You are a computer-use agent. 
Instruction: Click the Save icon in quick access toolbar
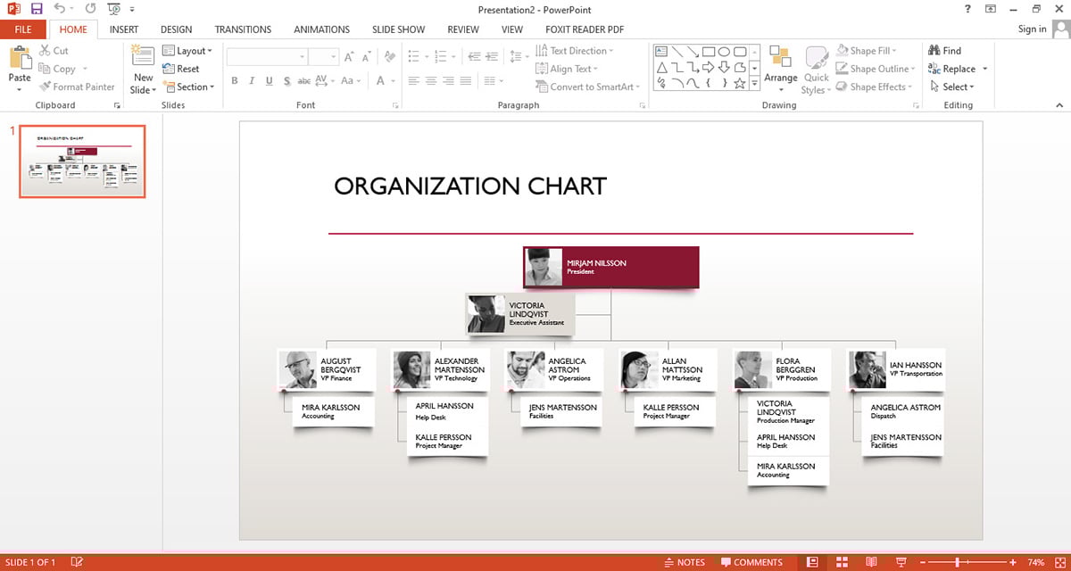coord(37,8)
